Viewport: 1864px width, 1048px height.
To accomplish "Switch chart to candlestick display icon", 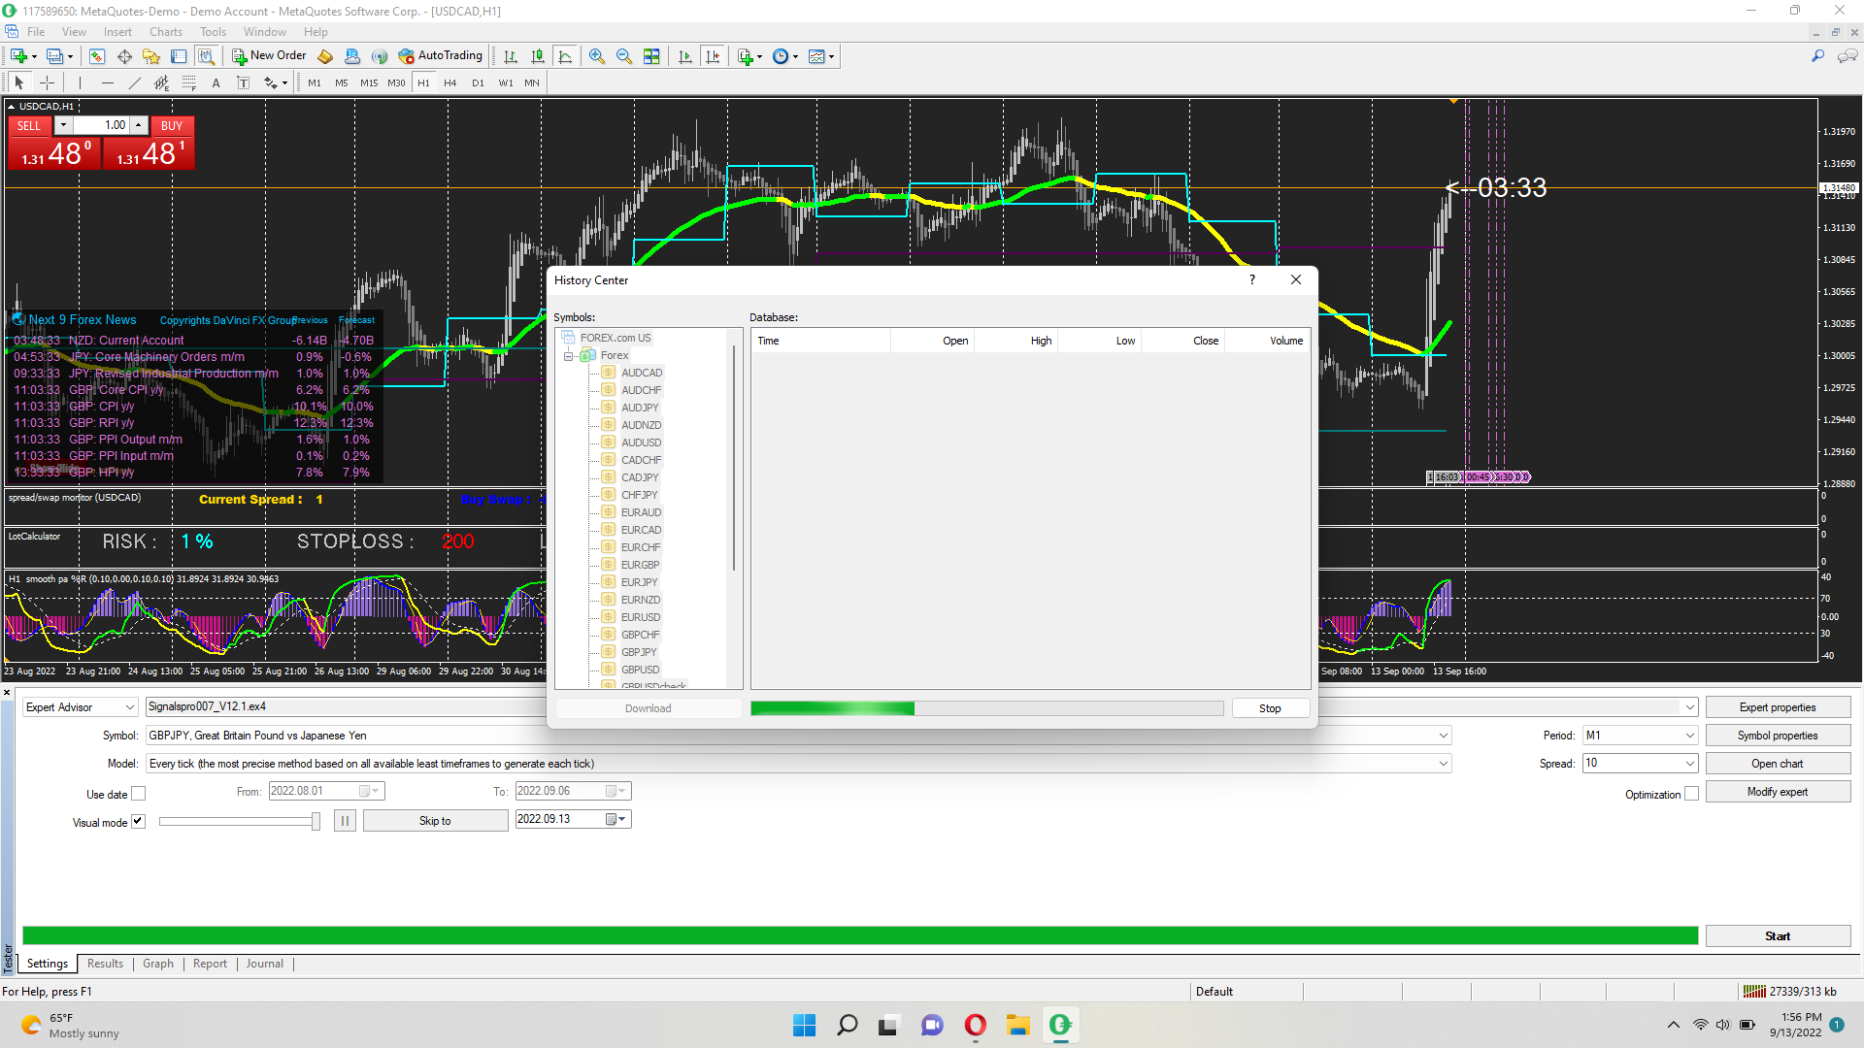I will [538, 56].
